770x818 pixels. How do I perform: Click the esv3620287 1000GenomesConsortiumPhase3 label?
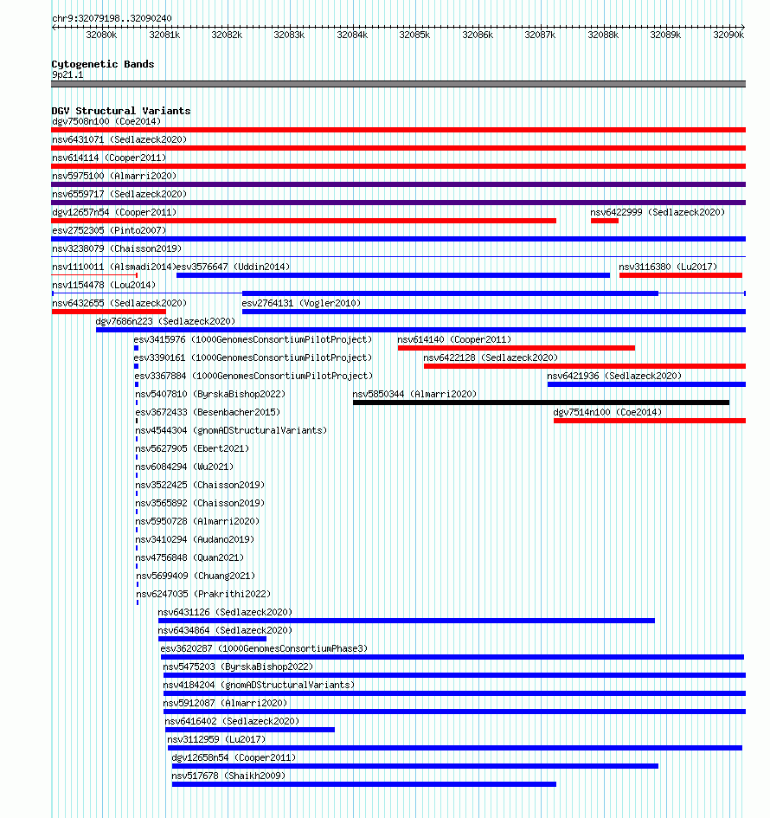(x=264, y=649)
